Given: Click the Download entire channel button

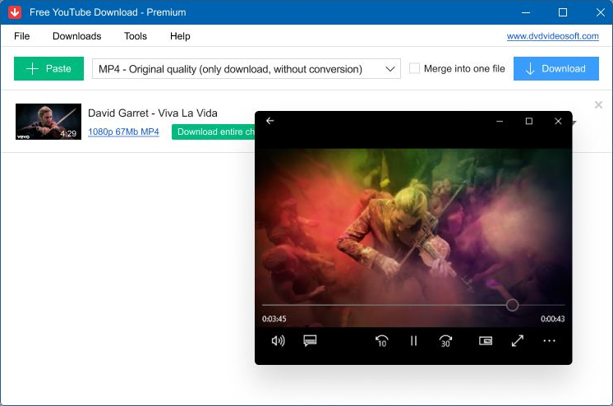Looking at the screenshot, I should point(214,131).
